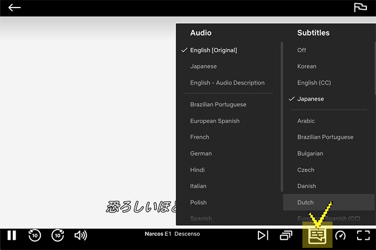This screenshot has height=250, width=376.
Task: Select Japanese audio track
Action: [x=204, y=67]
